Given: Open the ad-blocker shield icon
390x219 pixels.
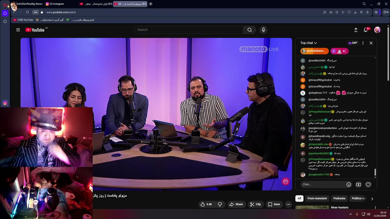Looking at the screenshot, I should click(x=337, y=12).
